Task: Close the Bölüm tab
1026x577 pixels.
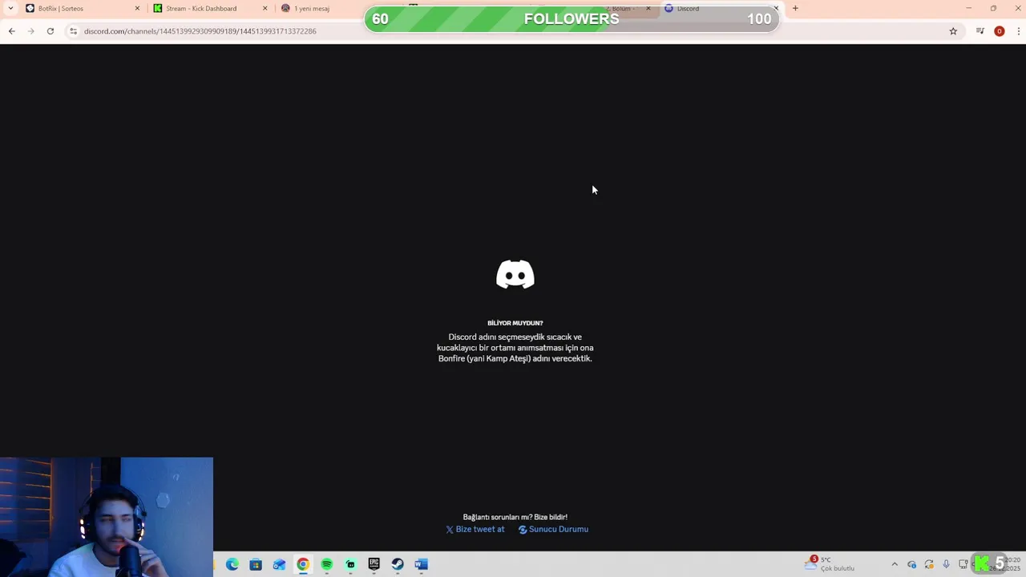Action: (648, 8)
